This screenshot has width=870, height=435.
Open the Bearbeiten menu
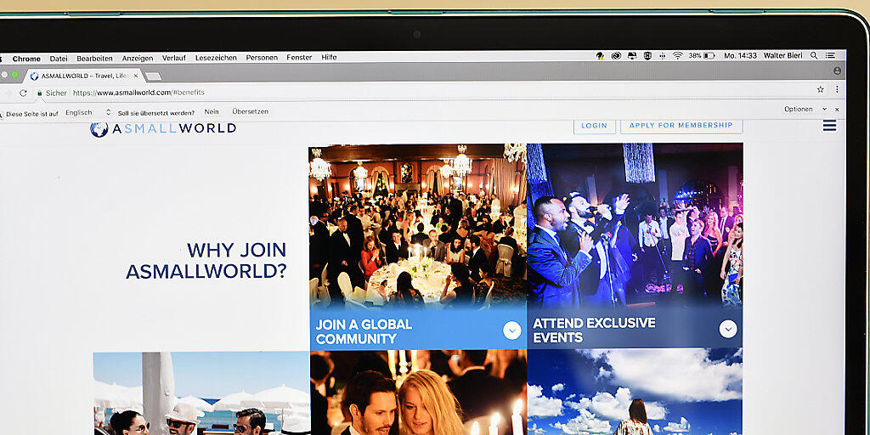(x=94, y=59)
